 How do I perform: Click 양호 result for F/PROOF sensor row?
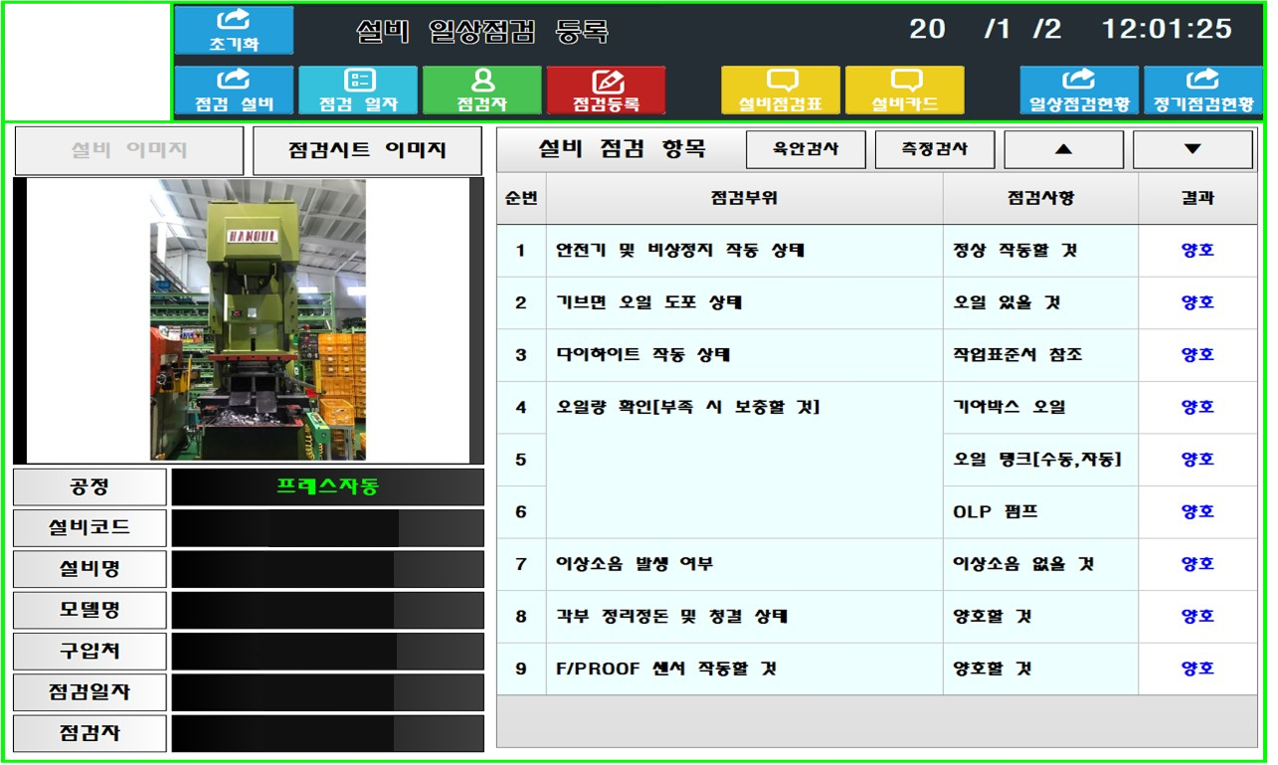[x=1195, y=668]
